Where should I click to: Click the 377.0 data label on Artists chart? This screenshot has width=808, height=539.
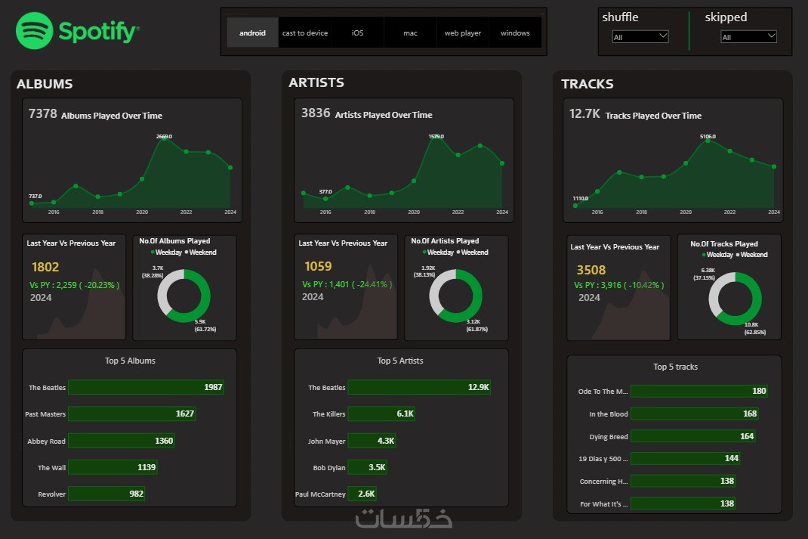325,191
